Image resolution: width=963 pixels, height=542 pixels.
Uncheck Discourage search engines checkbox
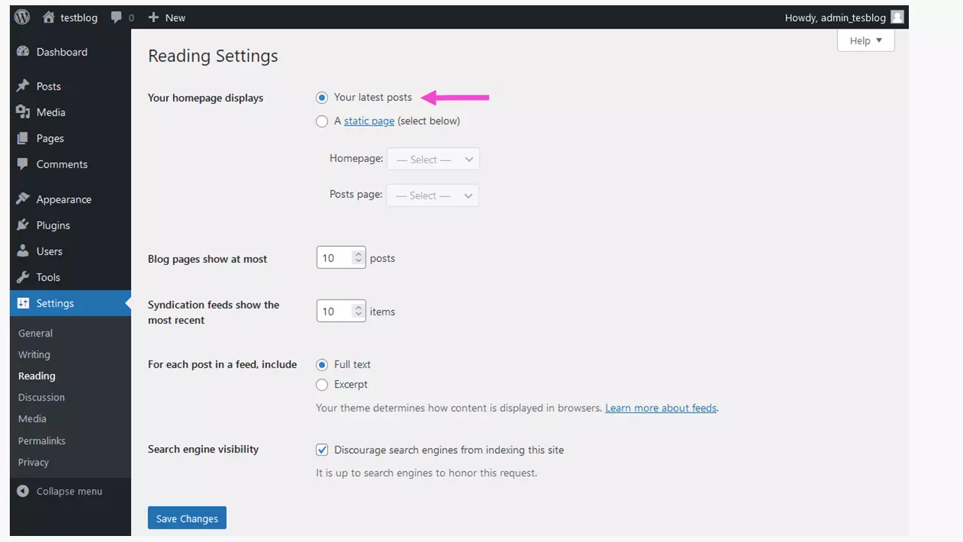(x=322, y=449)
